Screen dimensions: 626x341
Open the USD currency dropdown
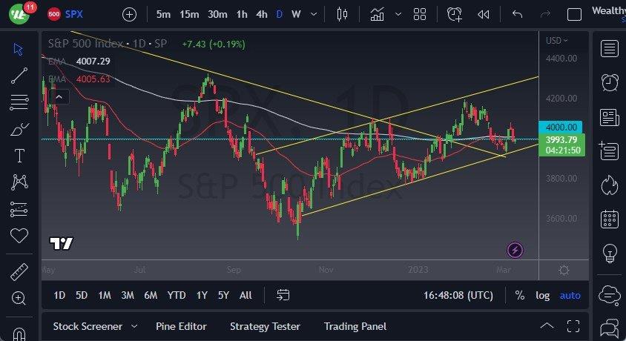point(556,41)
